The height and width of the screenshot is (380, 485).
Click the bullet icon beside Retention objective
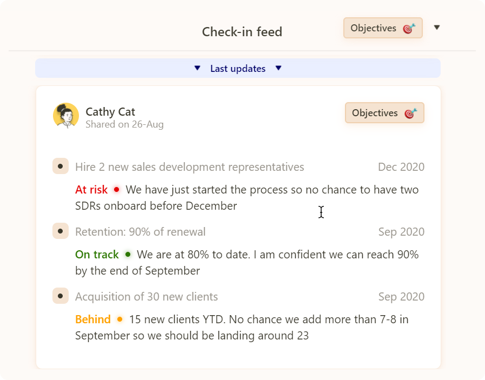pyautogui.click(x=60, y=231)
